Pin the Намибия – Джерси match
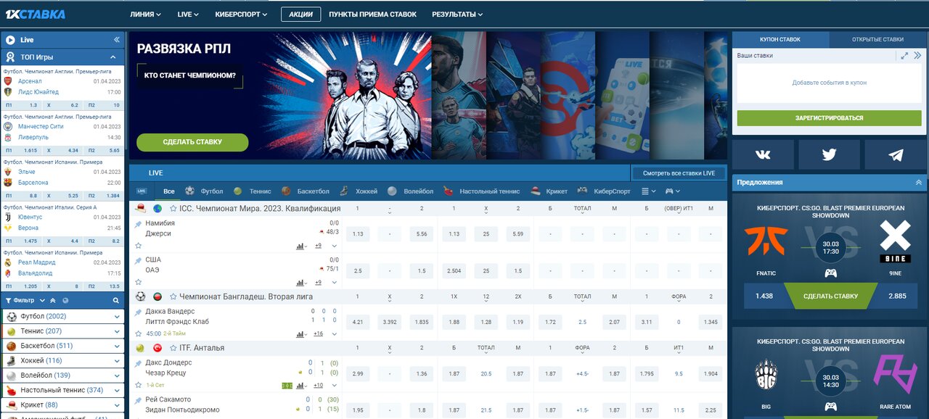929x419 pixels. pyautogui.click(x=138, y=225)
